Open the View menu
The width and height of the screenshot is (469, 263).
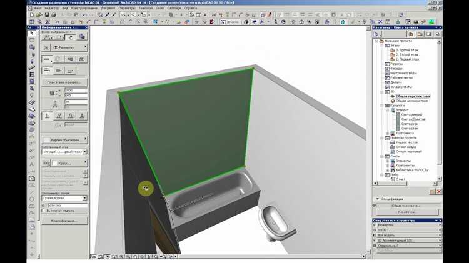point(64,8)
